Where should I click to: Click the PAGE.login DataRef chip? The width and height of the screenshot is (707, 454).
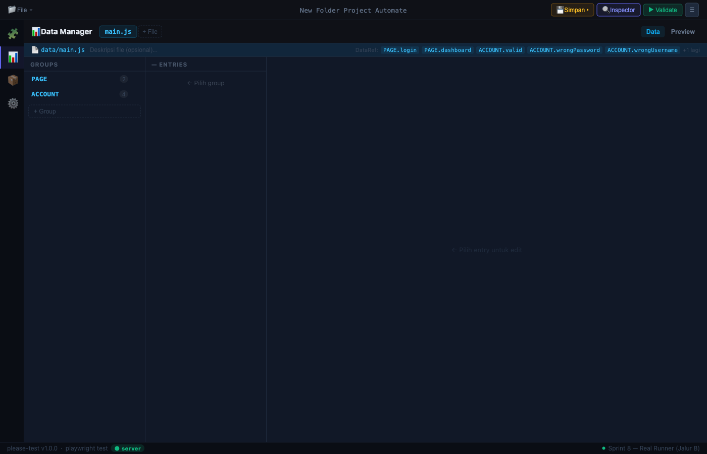(400, 50)
